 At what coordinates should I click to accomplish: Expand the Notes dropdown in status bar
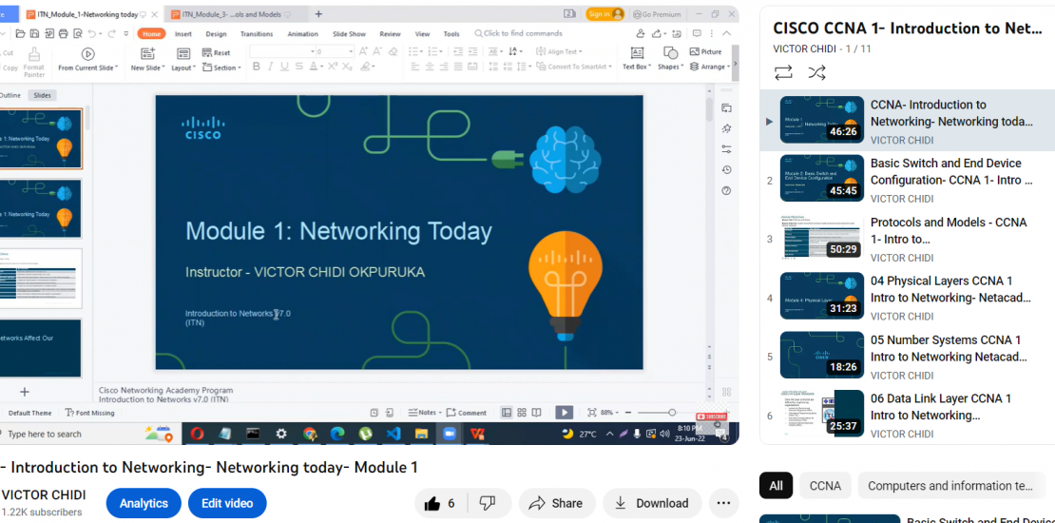point(425,413)
